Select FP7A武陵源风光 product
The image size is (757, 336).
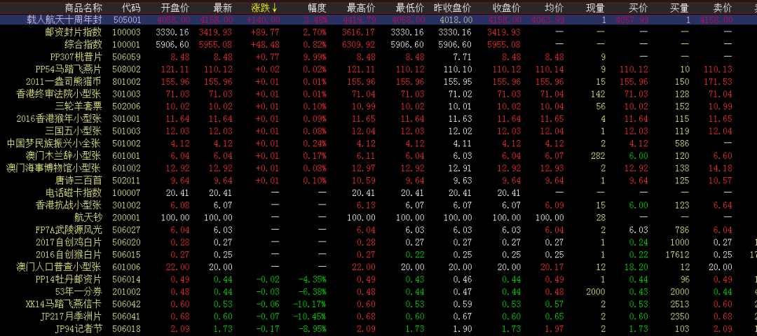click(69, 230)
